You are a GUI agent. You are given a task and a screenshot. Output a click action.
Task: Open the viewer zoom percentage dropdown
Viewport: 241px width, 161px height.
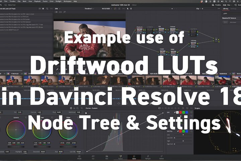coord(58,9)
